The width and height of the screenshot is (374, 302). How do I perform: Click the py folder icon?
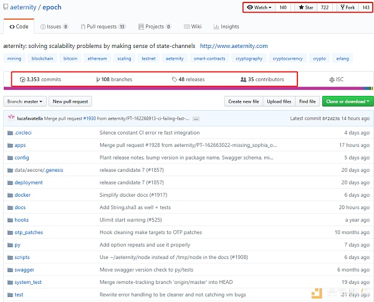coord(10,245)
